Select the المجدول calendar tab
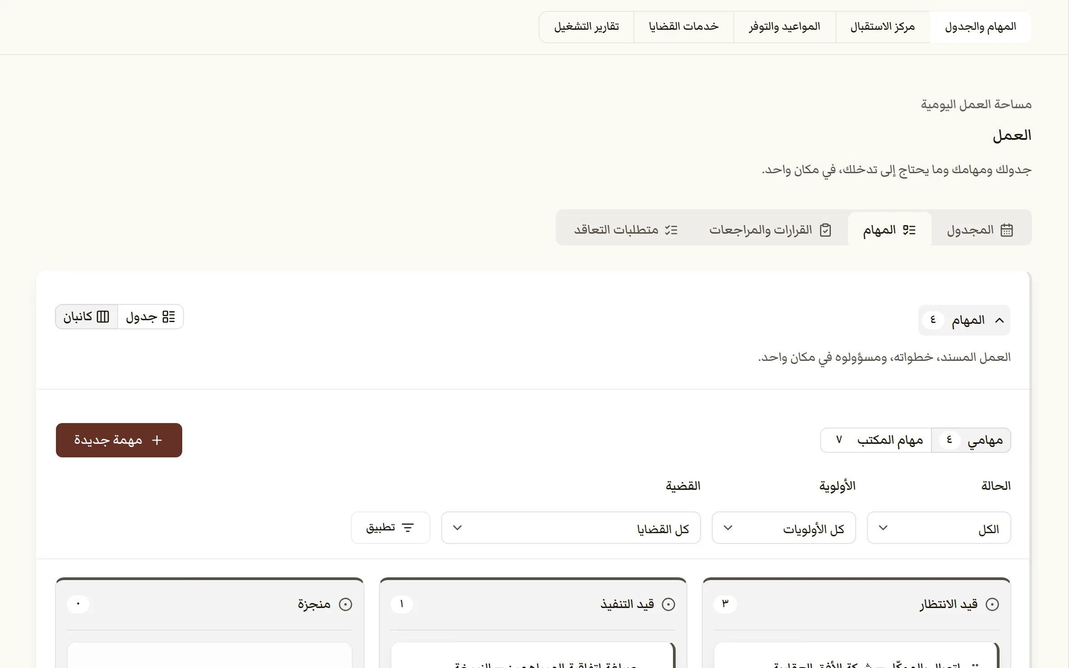 [981, 230]
